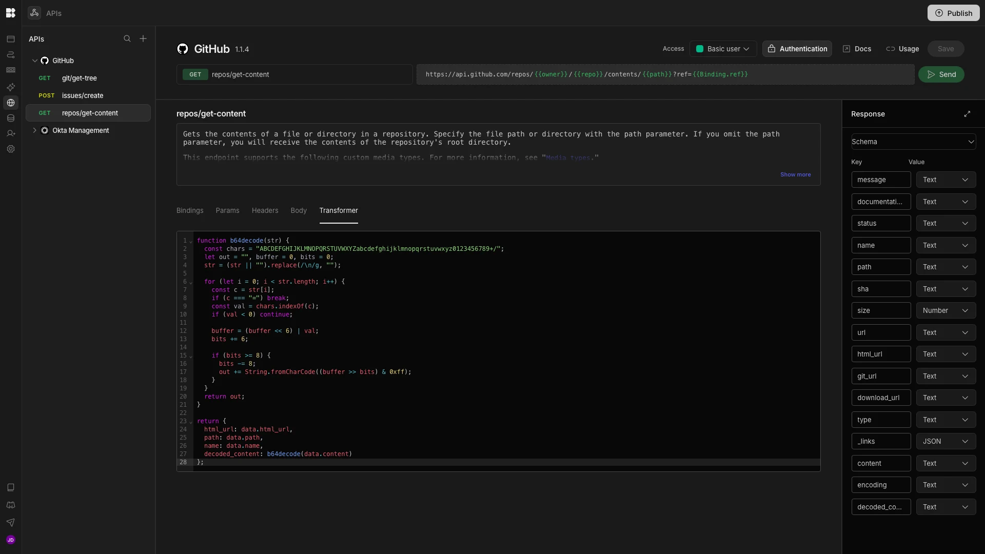Click the JD user avatar

11,540
